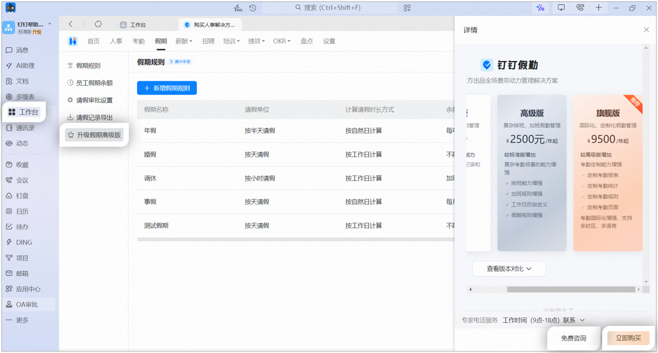Click the grid-plus icon beside search box
The width and height of the screenshot is (658, 353).
click(407, 8)
